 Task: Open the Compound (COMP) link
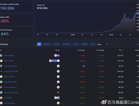pos(11,71)
